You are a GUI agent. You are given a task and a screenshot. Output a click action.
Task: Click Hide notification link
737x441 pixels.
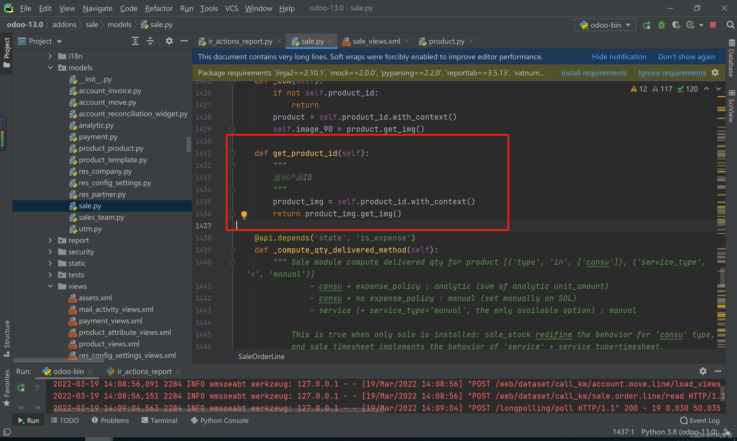[x=619, y=57]
